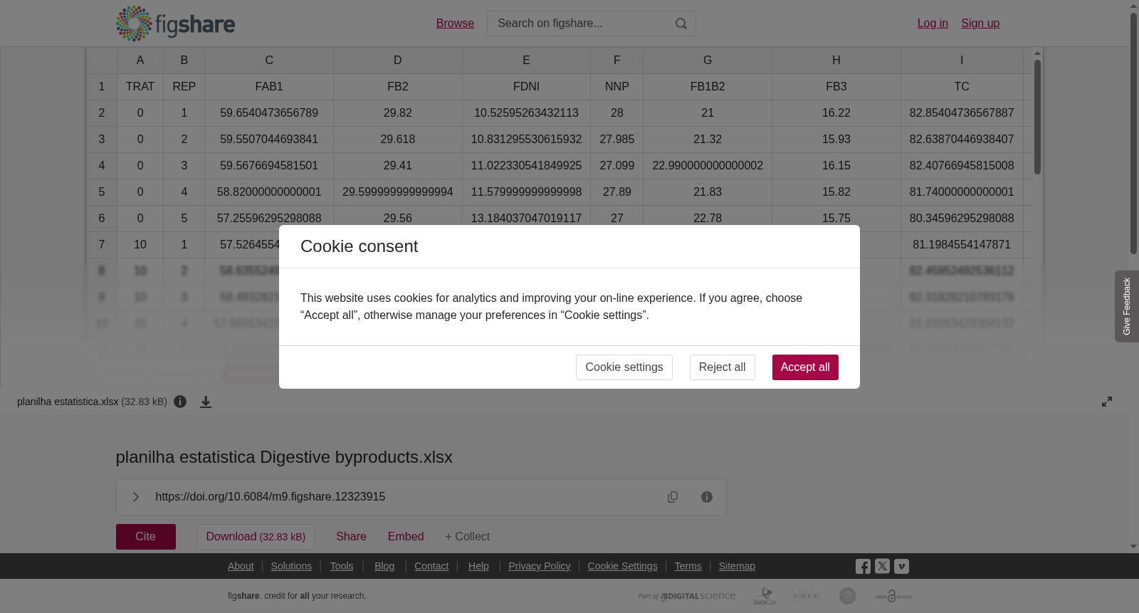Open Give Feedback side tab
Viewport: 1139px width, 613px height.
(x=1126, y=306)
